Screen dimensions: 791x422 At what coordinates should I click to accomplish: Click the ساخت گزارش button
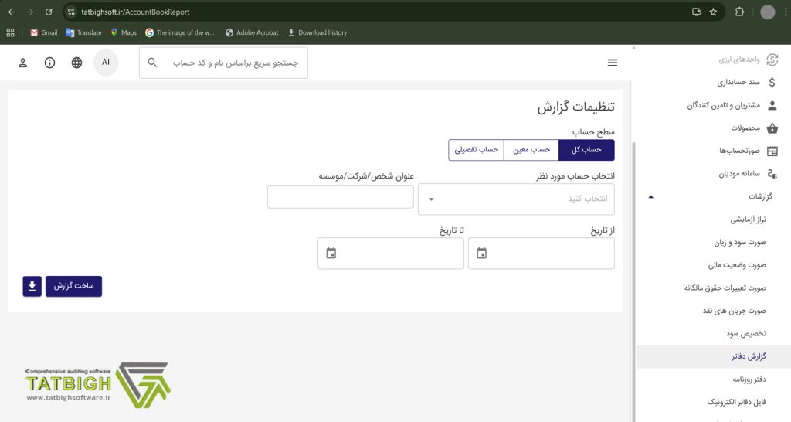[73, 286]
